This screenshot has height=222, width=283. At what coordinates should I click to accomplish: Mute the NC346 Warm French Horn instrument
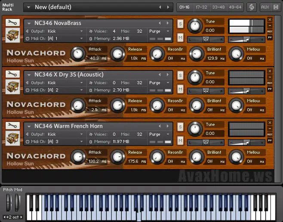coord(180,140)
